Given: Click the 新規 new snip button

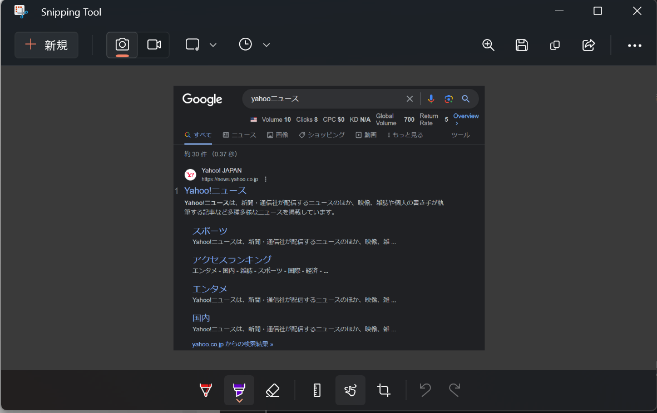Looking at the screenshot, I should point(47,45).
